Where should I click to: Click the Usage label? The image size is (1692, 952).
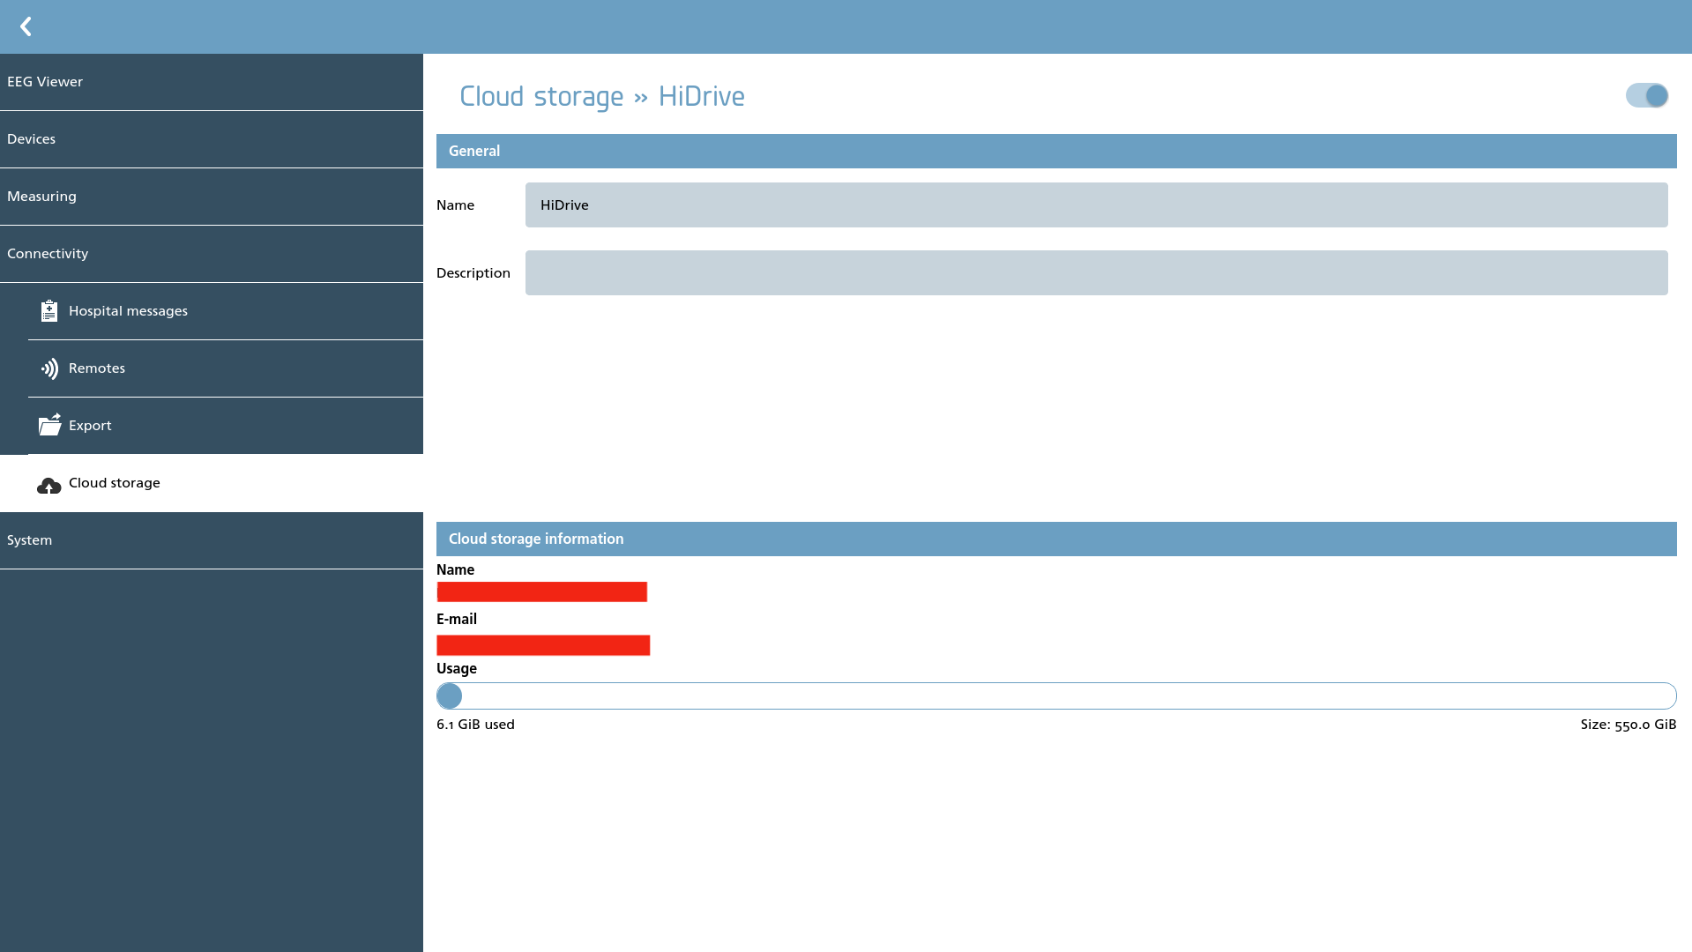point(457,668)
